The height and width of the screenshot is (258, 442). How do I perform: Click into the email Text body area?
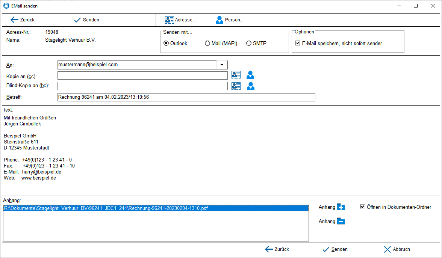point(221,155)
